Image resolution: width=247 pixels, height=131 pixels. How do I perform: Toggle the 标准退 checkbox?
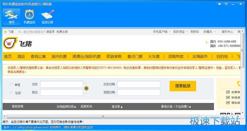228,97
